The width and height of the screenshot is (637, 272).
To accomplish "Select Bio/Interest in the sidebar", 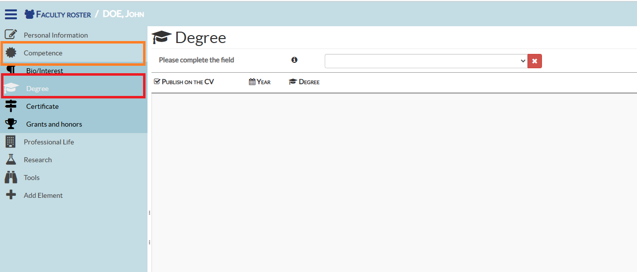I will [45, 71].
